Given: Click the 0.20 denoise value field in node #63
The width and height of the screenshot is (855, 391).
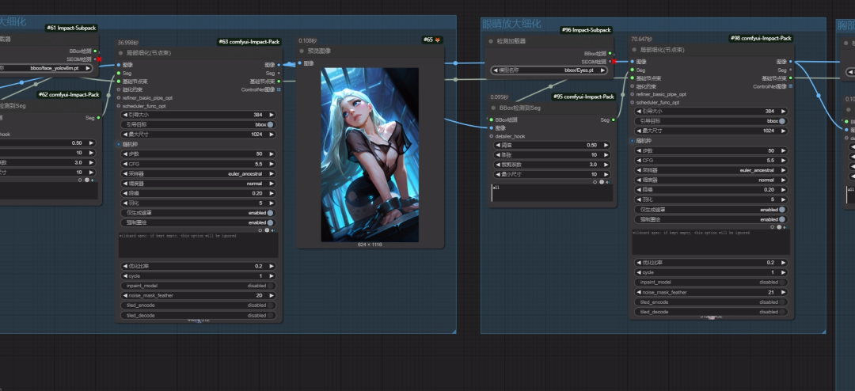Looking at the screenshot, I should 198,193.
